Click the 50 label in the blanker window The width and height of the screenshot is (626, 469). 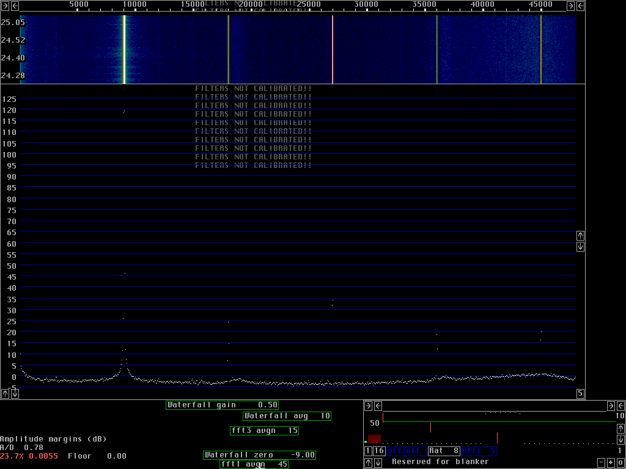coord(375,423)
